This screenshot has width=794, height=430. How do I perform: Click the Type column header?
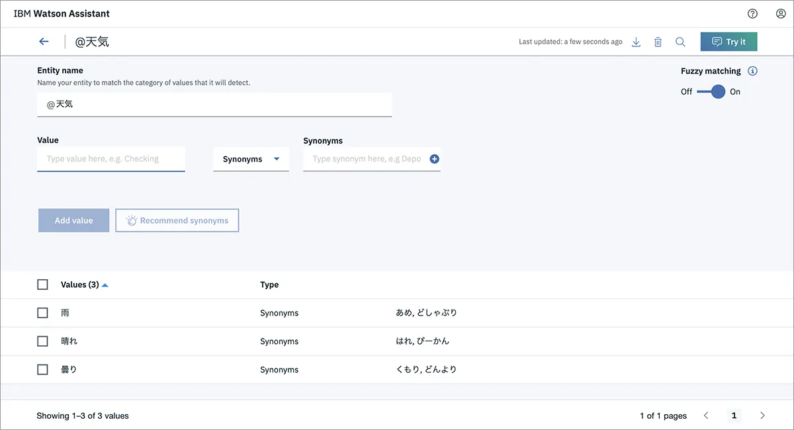[269, 284]
